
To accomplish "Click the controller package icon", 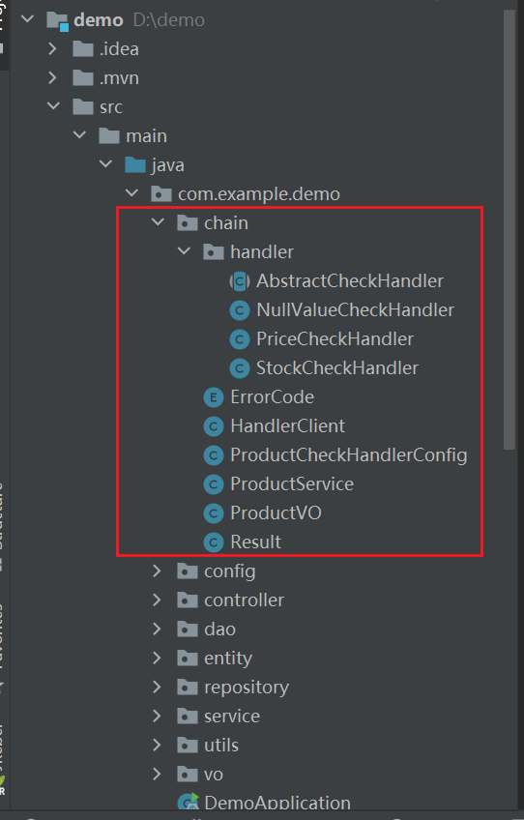I will click(x=188, y=600).
